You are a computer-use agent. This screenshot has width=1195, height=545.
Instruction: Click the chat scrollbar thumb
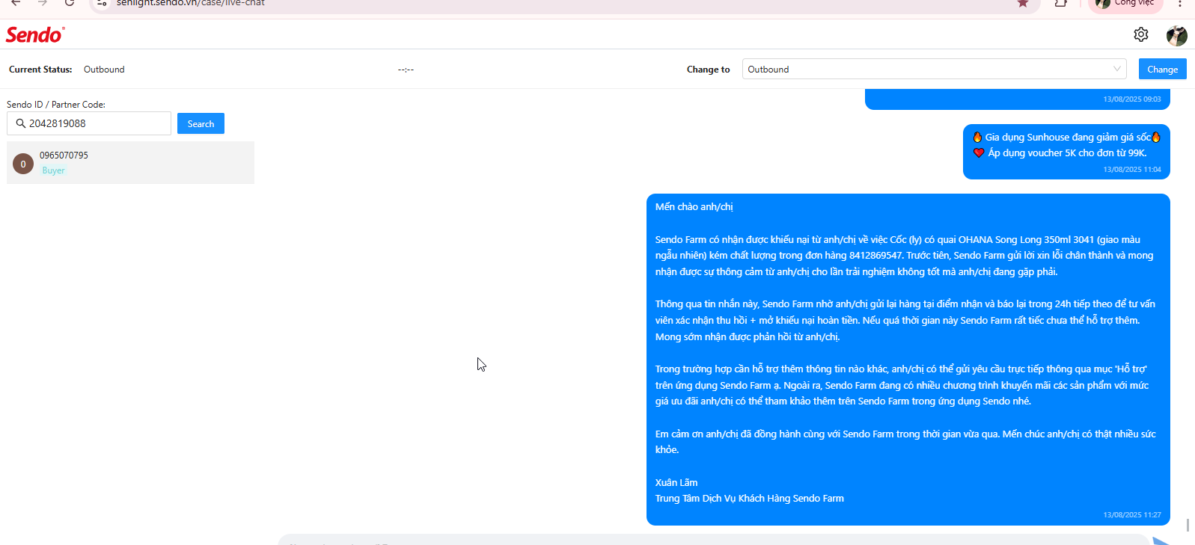pyautogui.click(x=1188, y=525)
